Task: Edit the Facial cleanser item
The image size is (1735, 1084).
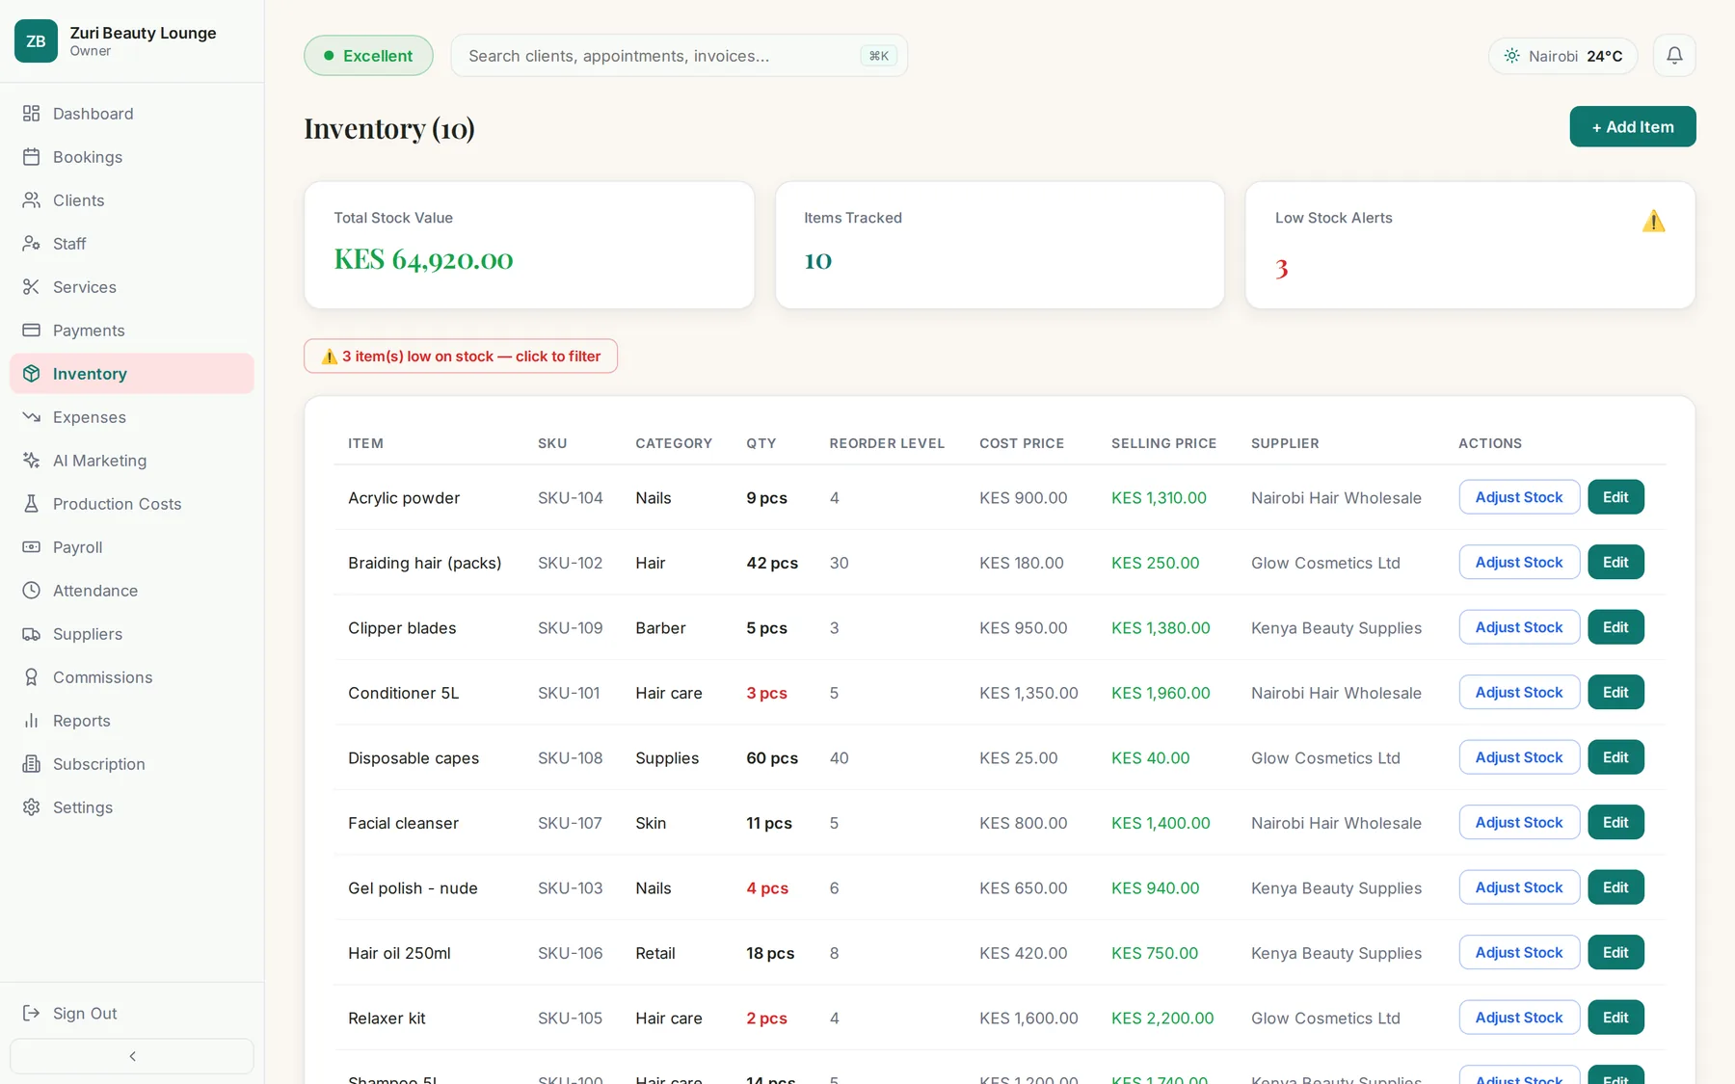Action: tap(1615, 823)
